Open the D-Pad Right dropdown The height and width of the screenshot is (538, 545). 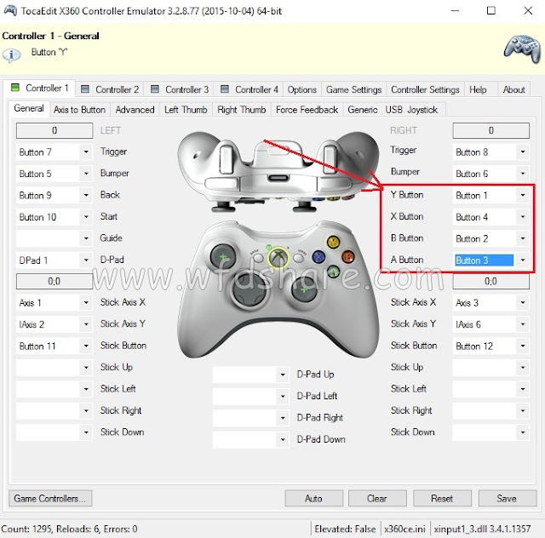tap(250, 417)
